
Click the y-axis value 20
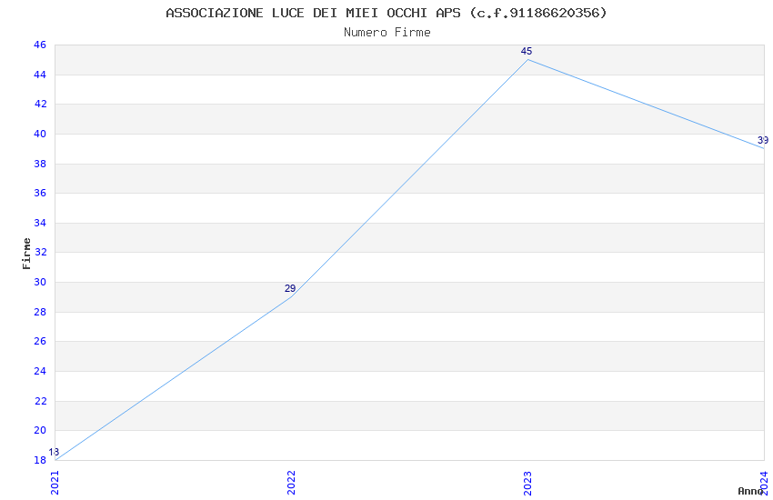(40, 431)
